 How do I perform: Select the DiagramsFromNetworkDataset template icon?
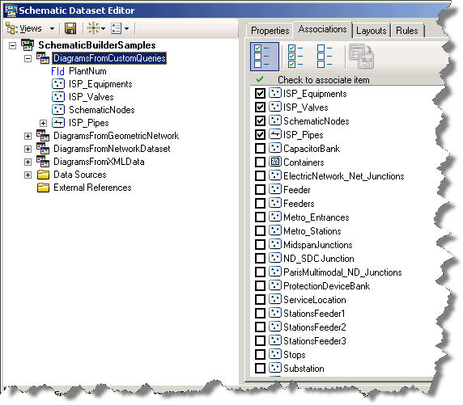(43, 149)
